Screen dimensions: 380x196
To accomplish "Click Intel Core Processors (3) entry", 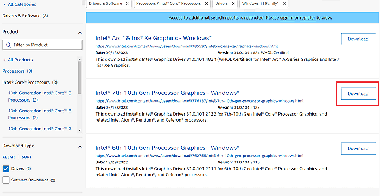I will 30,83.
